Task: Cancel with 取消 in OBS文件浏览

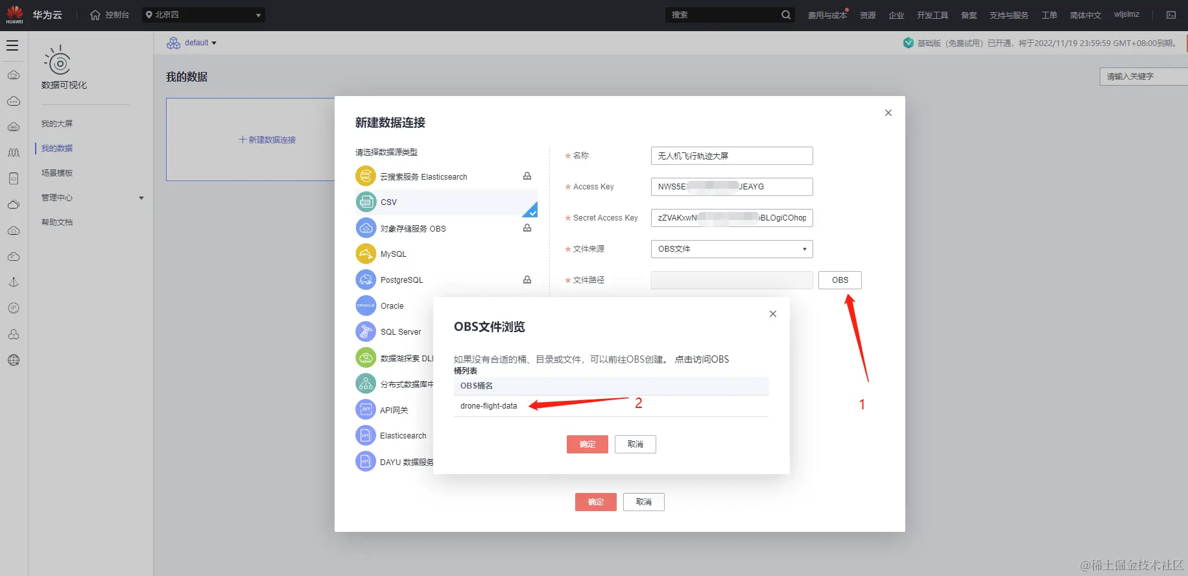Action: click(636, 444)
